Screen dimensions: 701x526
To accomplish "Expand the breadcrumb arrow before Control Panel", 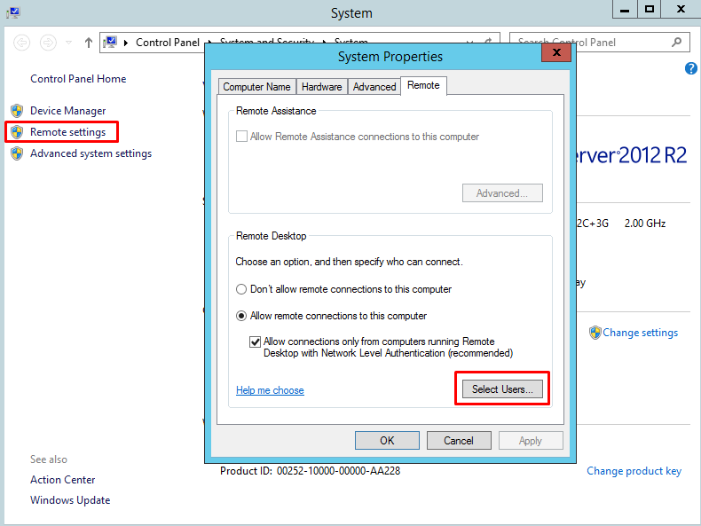I will click(x=126, y=43).
